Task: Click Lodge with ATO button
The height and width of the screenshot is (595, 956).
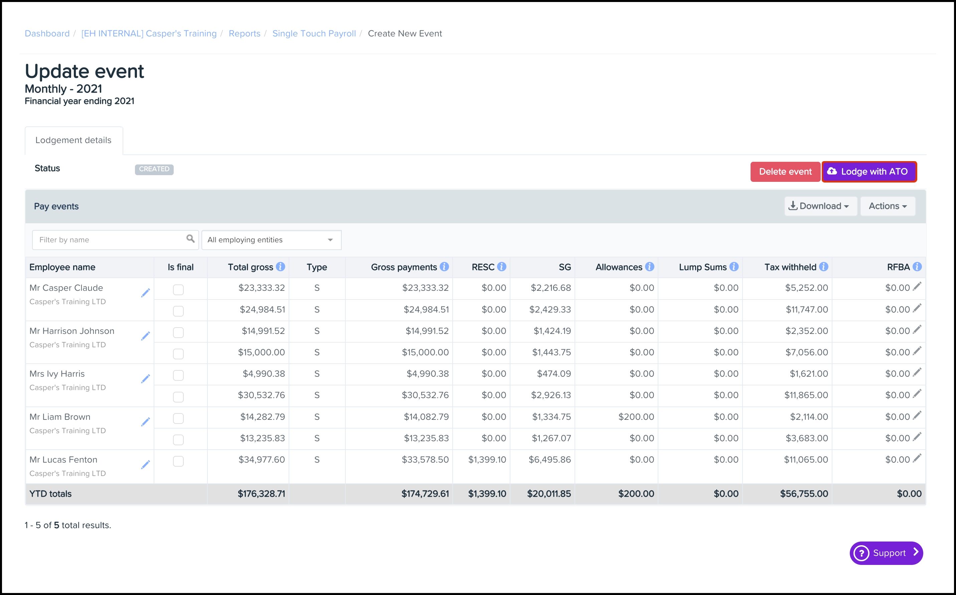Action: pyautogui.click(x=869, y=171)
